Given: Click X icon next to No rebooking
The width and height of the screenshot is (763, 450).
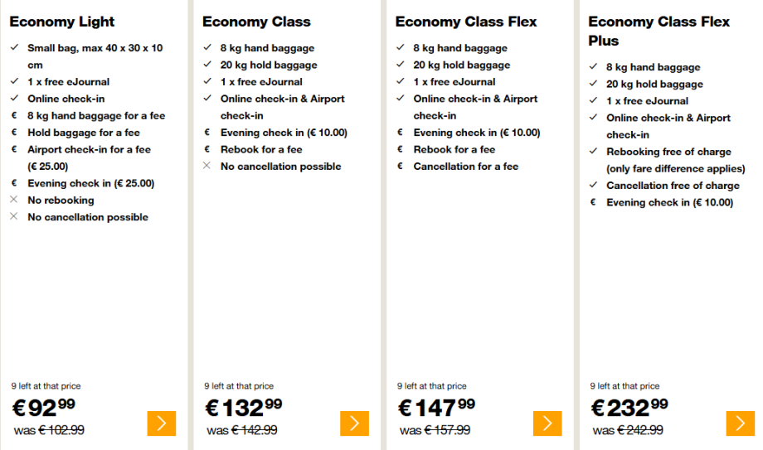Looking at the screenshot, I should (14, 201).
